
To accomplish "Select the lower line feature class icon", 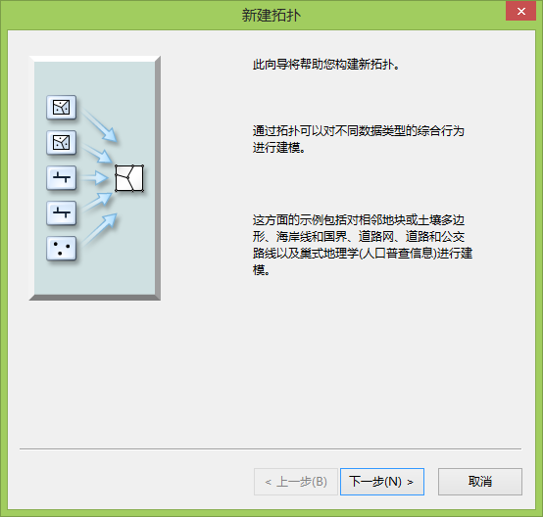I will click(62, 213).
